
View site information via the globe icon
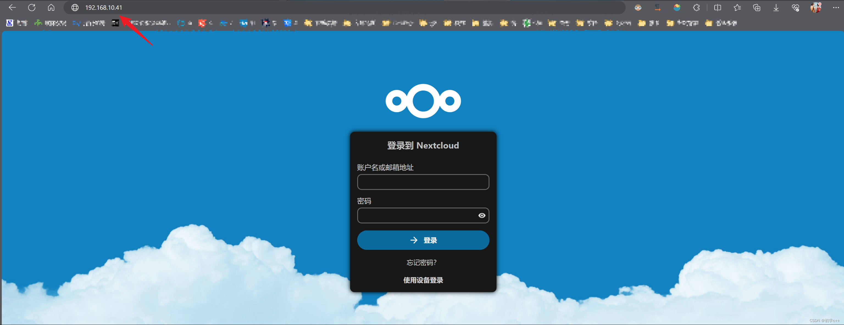pyautogui.click(x=75, y=7)
